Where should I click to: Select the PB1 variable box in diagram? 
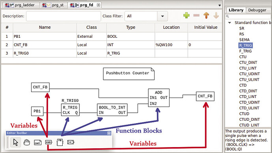[37, 111]
